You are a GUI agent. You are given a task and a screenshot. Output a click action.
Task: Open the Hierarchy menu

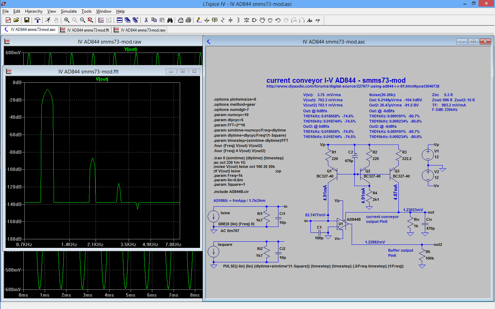34,11
